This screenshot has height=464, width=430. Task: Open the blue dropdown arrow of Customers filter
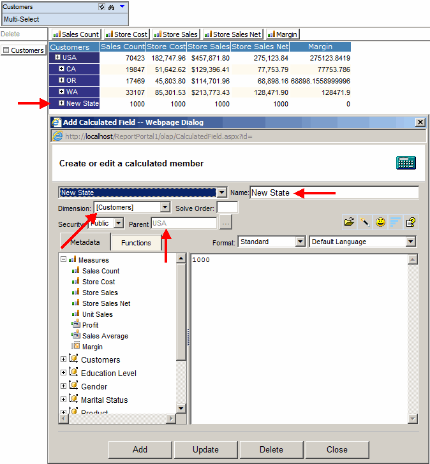point(122,6)
